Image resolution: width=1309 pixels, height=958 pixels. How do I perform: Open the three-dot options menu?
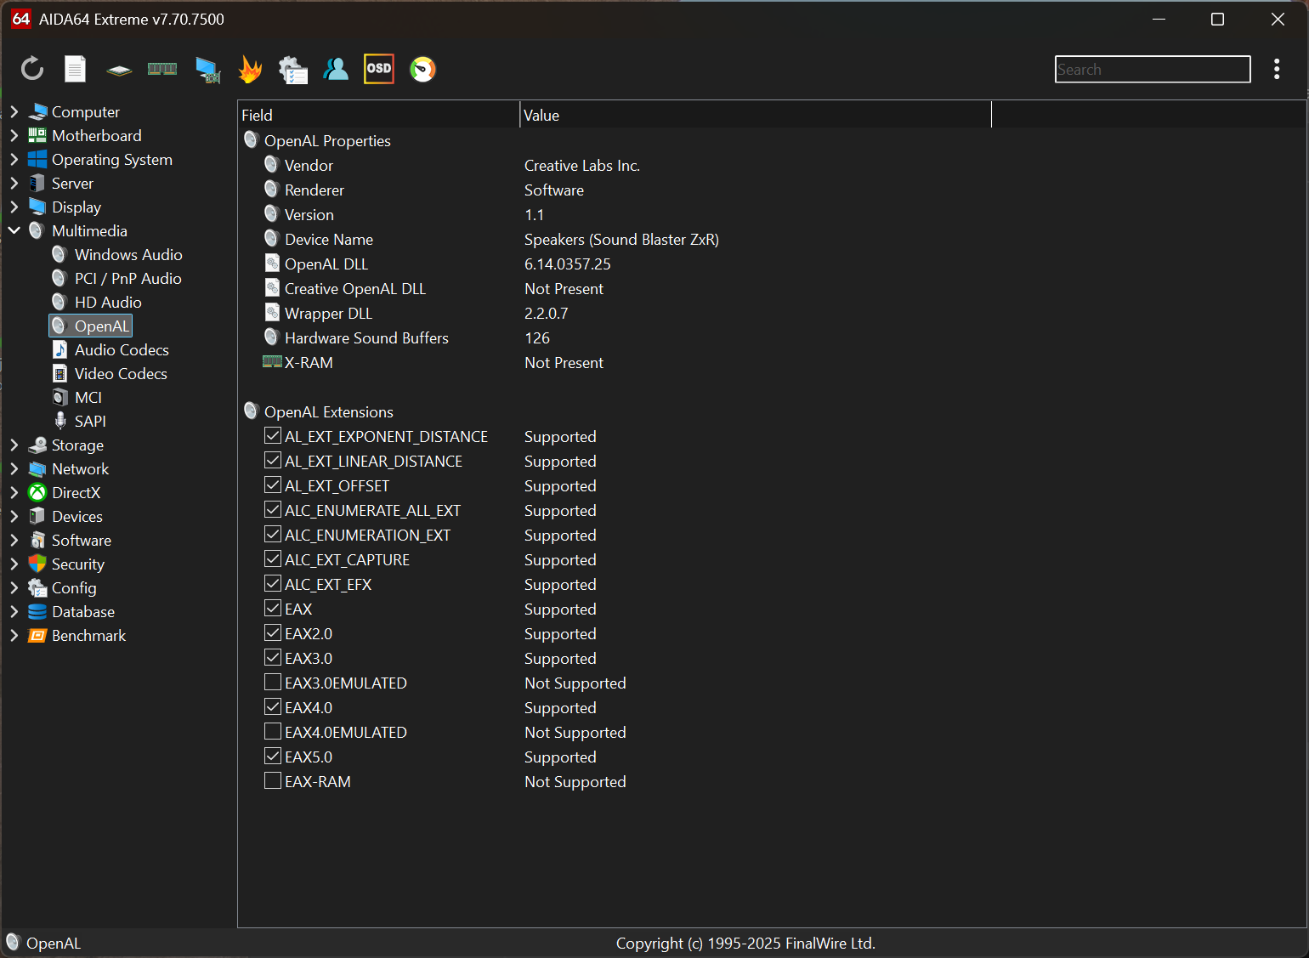point(1277,69)
